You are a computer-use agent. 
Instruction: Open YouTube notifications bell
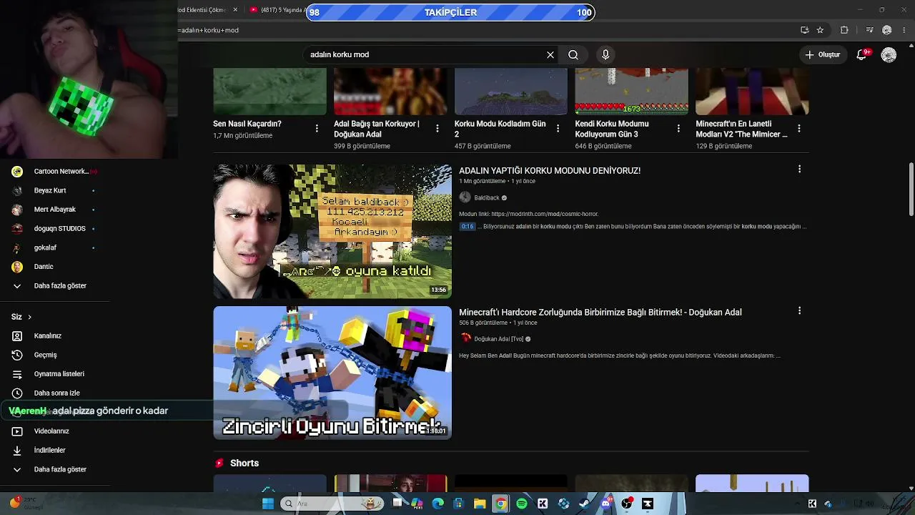click(862, 54)
